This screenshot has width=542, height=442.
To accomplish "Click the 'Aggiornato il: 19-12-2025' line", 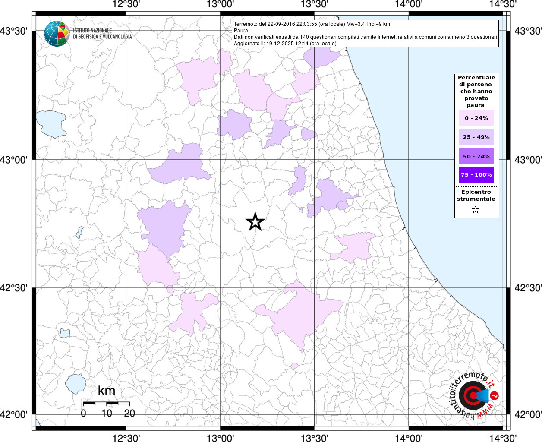I will tap(285, 44).
